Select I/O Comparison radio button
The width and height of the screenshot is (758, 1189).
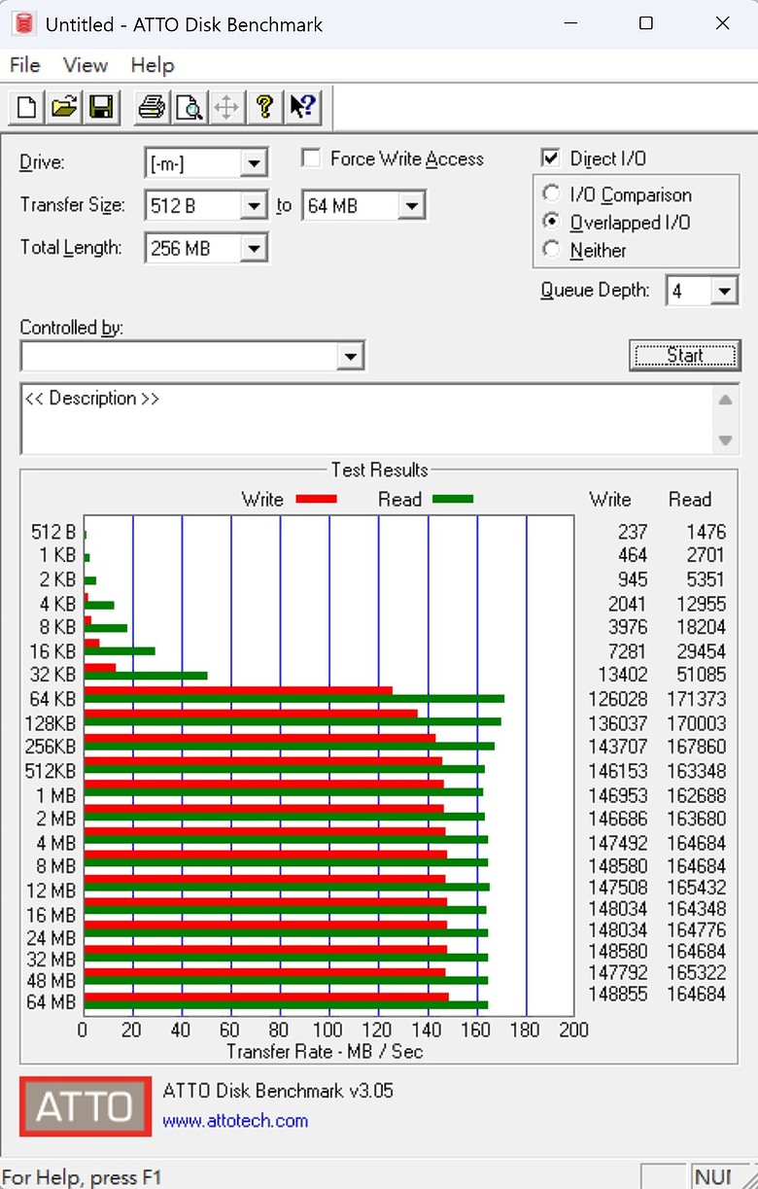click(x=552, y=194)
